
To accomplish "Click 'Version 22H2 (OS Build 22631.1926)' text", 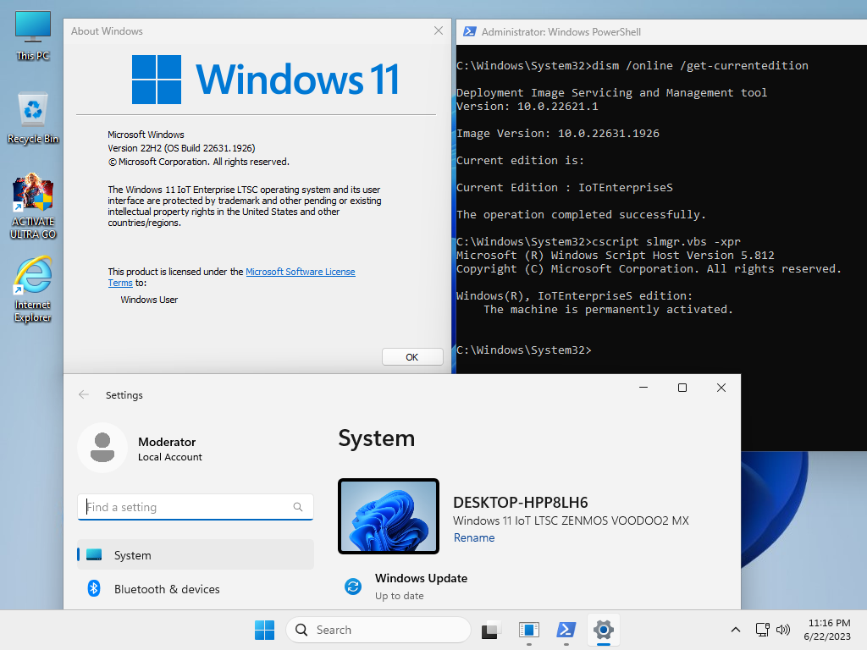I will 181,148.
